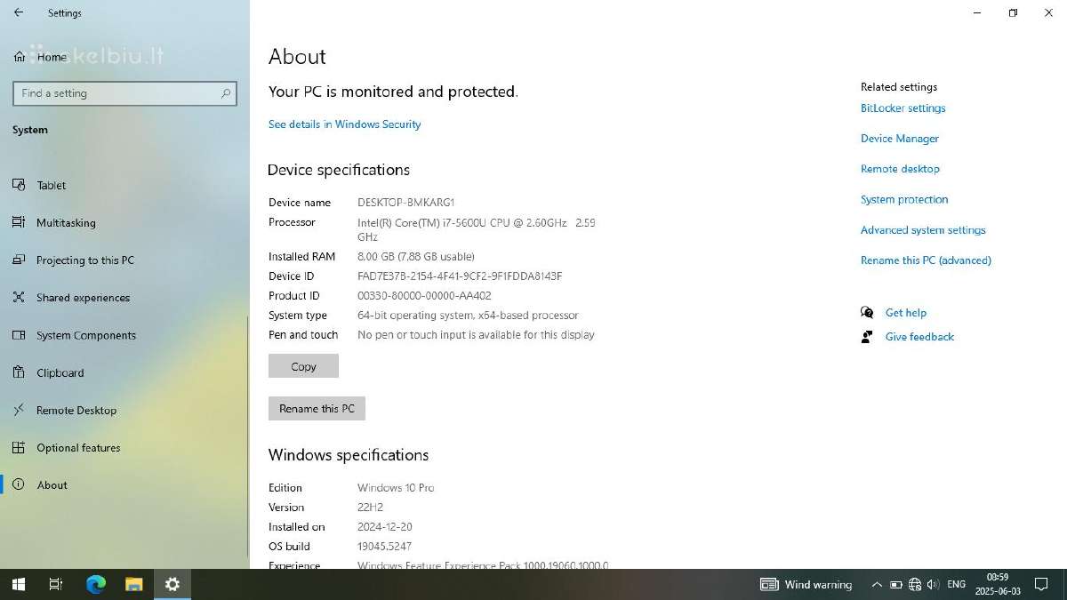Open See details in Windows Security
The height and width of the screenshot is (600, 1067).
(344, 124)
